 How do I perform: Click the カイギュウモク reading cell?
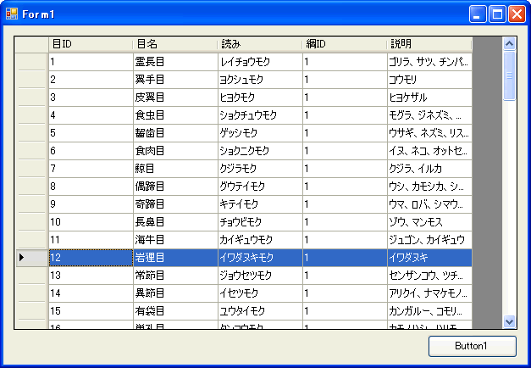tap(260, 240)
